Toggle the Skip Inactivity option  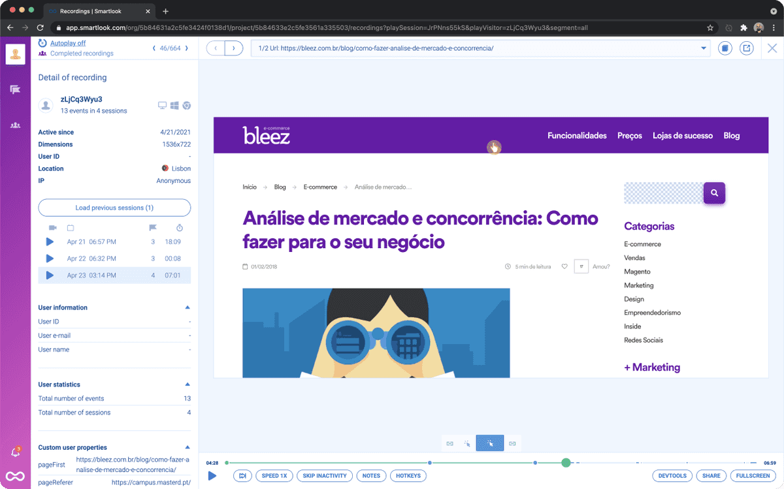tap(324, 476)
